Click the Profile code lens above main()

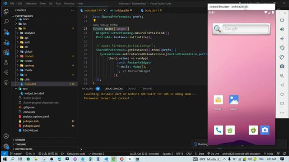tap(114, 25)
